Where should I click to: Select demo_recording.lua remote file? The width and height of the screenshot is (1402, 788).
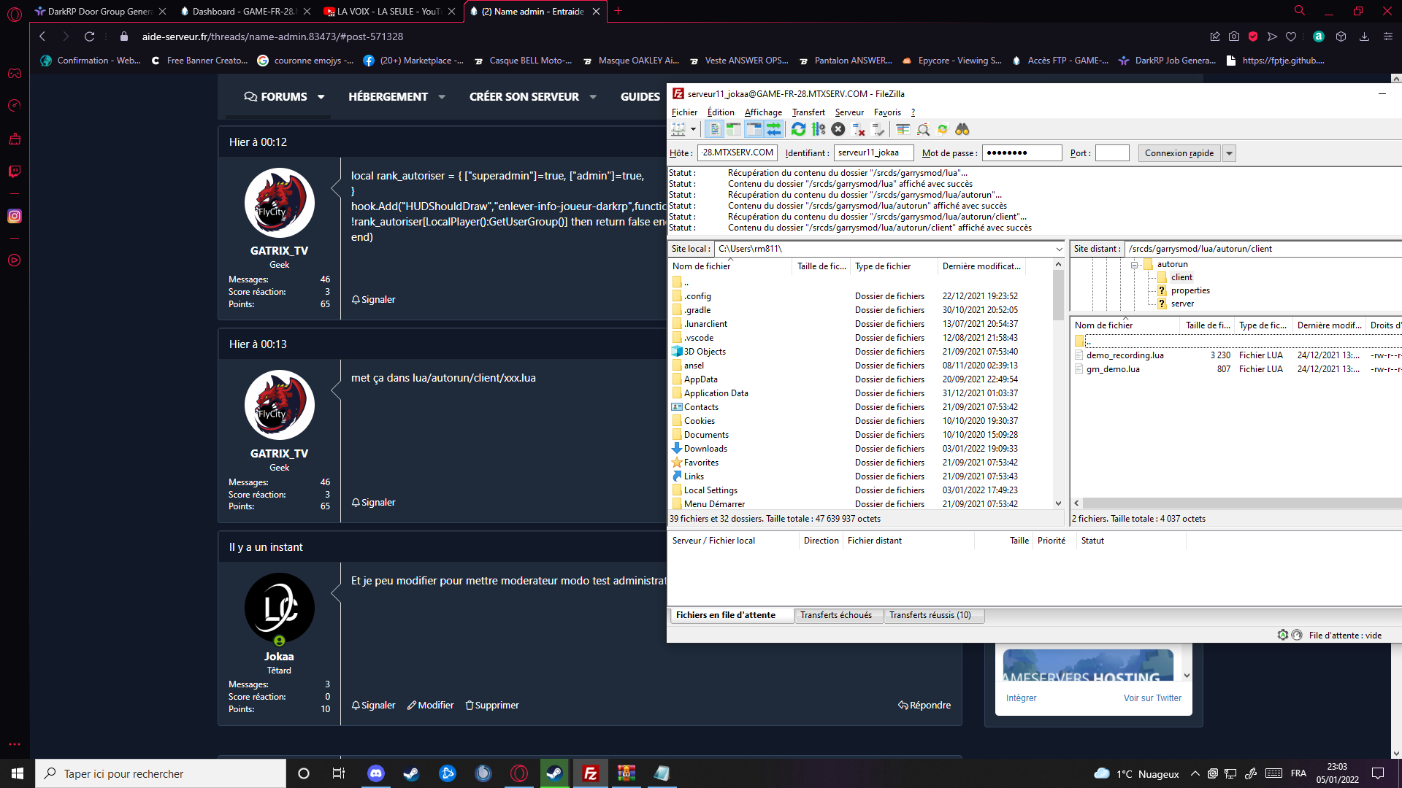[x=1125, y=355]
